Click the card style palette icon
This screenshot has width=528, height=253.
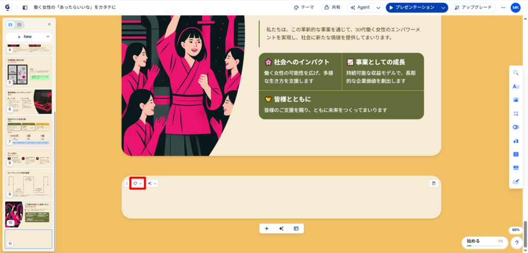pyautogui.click(x=137, y=183)
